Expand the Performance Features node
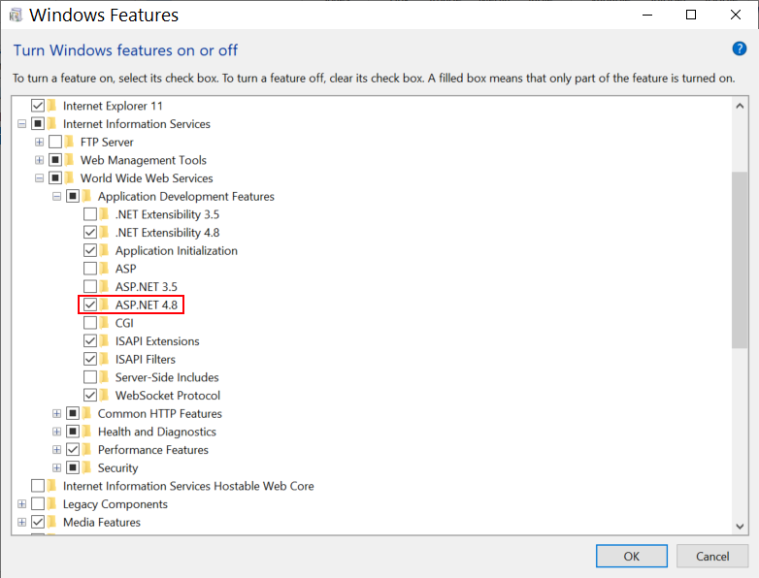The width and height of the screenshot is (759, 578). (56, 450)
